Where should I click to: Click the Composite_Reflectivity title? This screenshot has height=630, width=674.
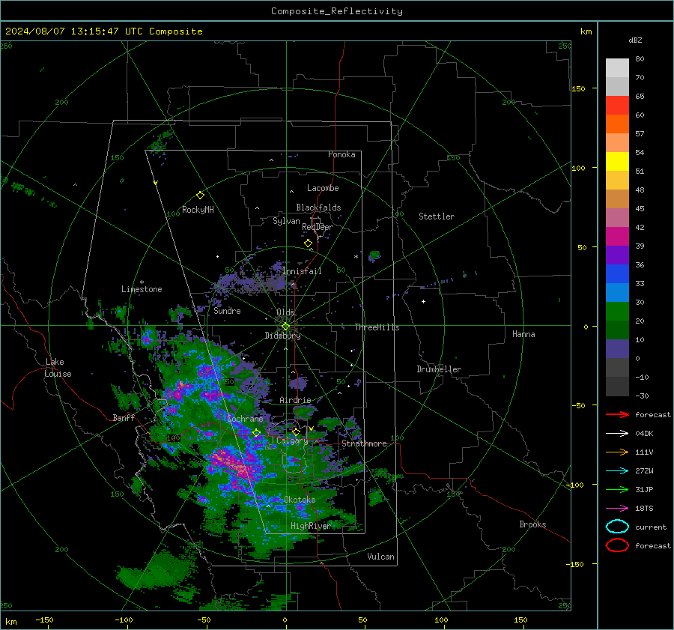coord(337,11)
